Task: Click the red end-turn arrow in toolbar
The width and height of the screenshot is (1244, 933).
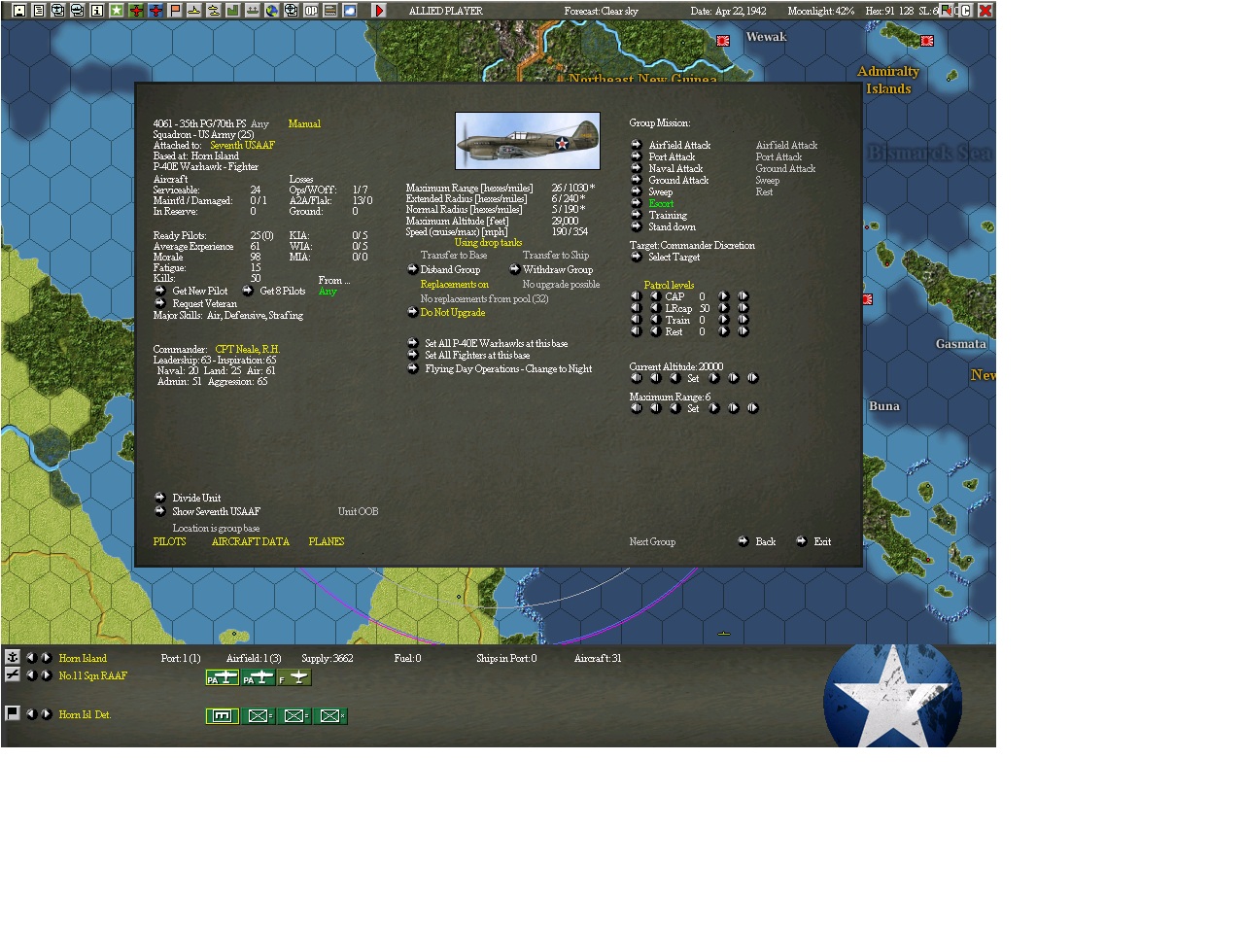Action: [x=379, y=11]
